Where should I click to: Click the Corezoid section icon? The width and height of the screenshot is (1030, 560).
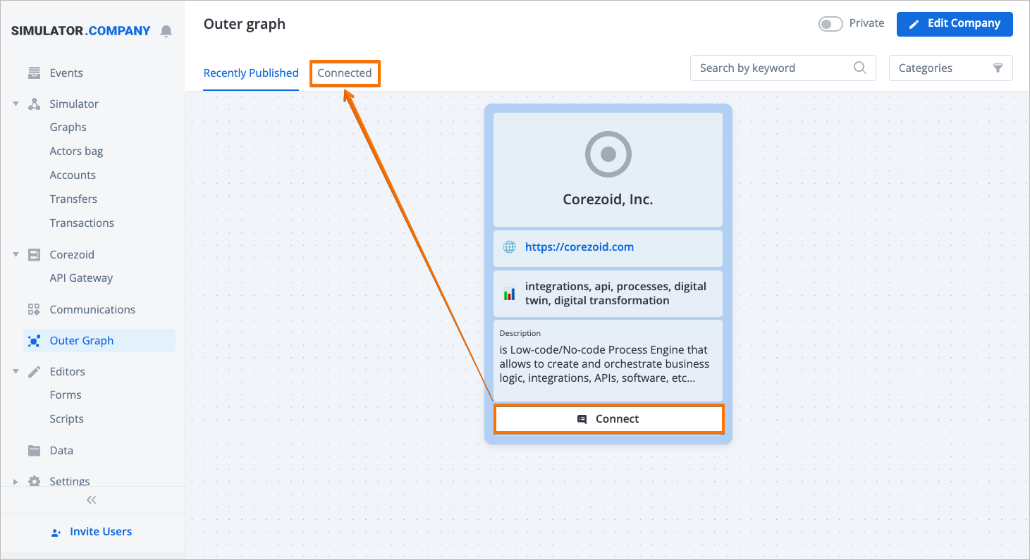pos(34,254)
